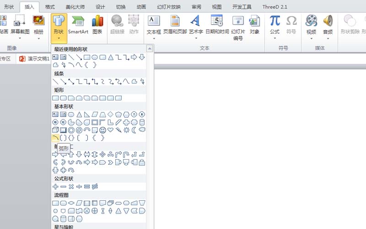Switch to the 设计 tab

point(100,7)
